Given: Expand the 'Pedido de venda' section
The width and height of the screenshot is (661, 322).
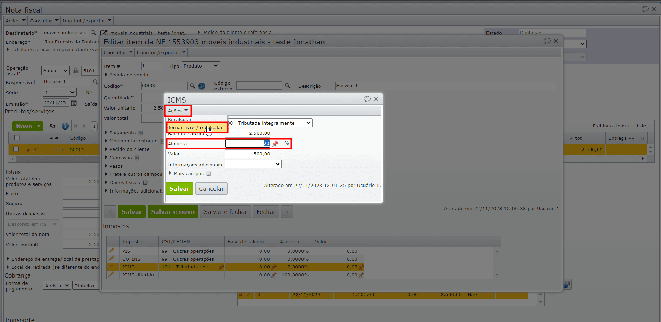Looking at the screenshot, I should point(126,75).
